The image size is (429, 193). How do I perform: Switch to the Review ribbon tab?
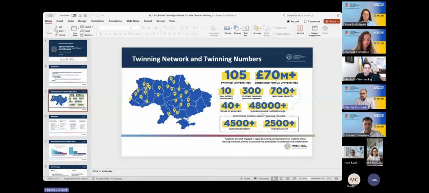pos(160,21)
